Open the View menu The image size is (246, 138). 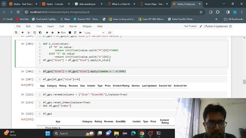click(x=39, y=26)
